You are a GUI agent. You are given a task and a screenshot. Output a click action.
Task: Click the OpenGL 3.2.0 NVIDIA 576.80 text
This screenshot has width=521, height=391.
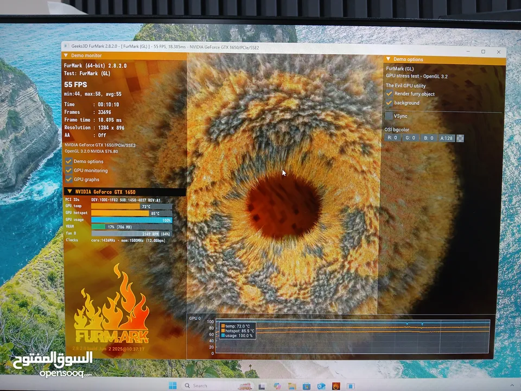point(91,152)
